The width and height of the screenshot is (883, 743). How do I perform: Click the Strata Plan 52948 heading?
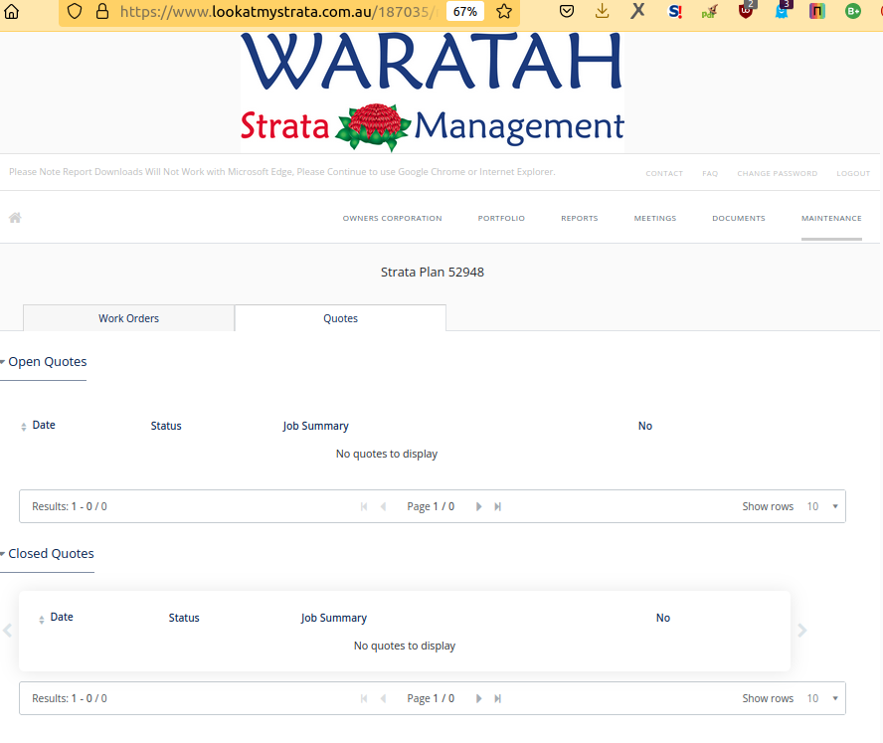[x=433, y=273]
